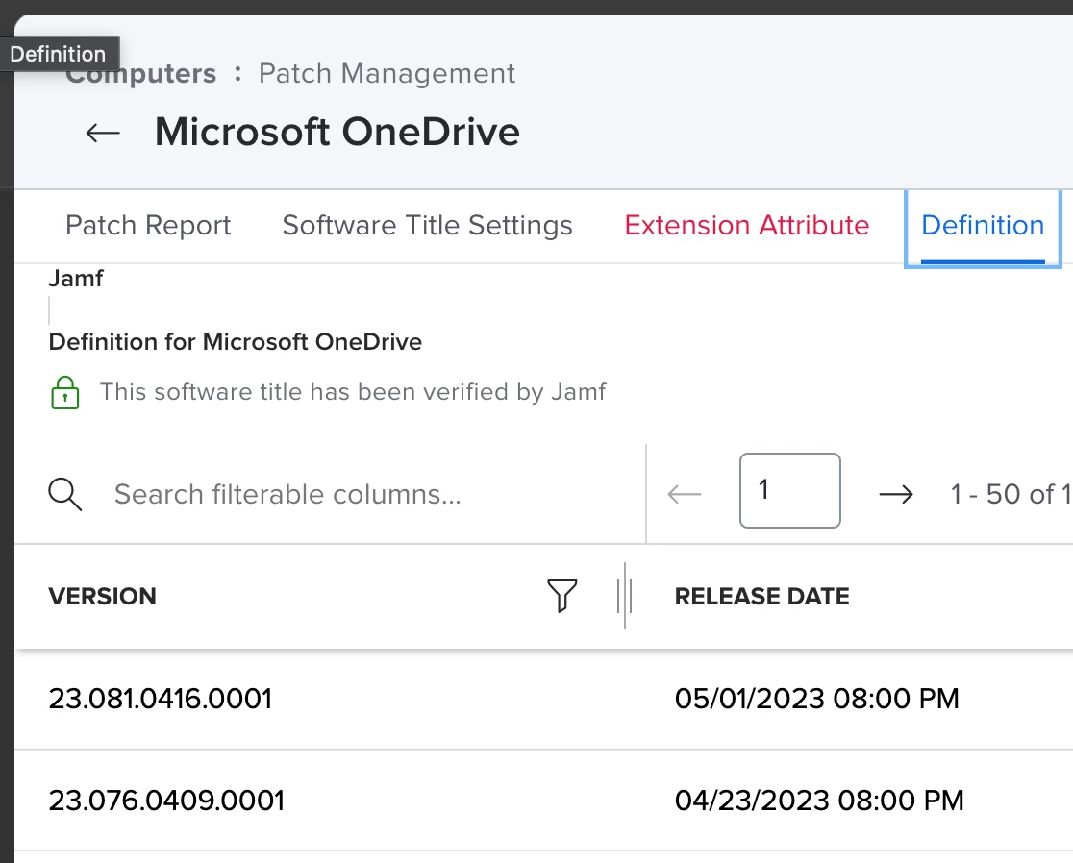The width and height of the screenshot is (1073, 863).
Task: Sort by the VERSION column header
Action: coord(102,596)
